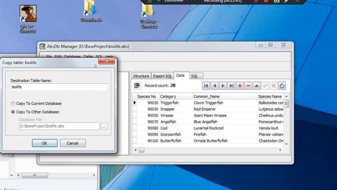Click the edit record triangle icon
Viewport: 337px width, 190px height.
[x=256, y=85]
